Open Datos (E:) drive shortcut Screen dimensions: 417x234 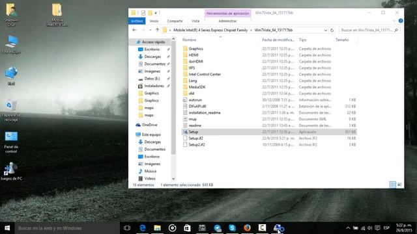click(152, 79)
